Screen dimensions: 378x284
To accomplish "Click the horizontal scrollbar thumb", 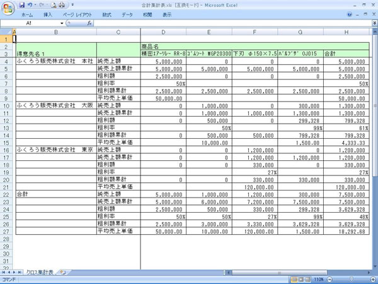I will click(x=279, y=273).
